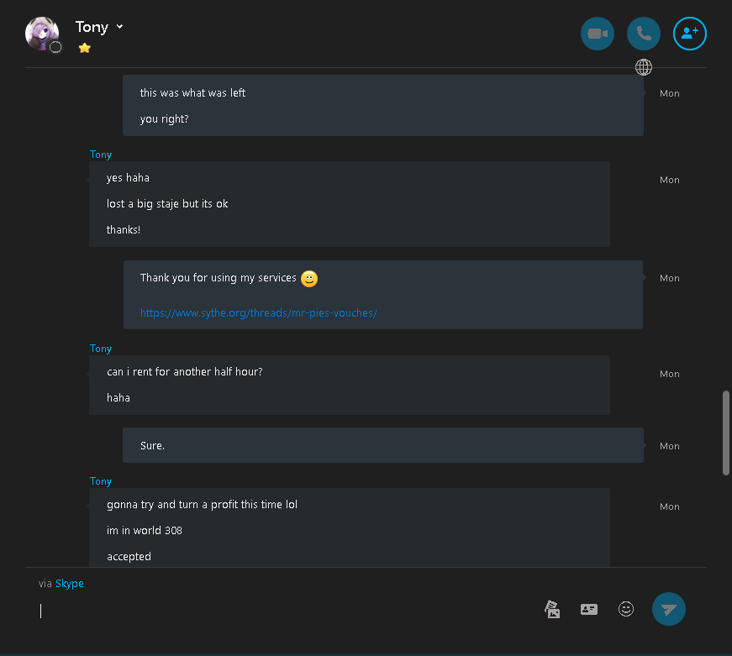Screen dimensions: 732x656
Task: Click the Tony sender label above "yes haha"
Action: tap(100, 155)
